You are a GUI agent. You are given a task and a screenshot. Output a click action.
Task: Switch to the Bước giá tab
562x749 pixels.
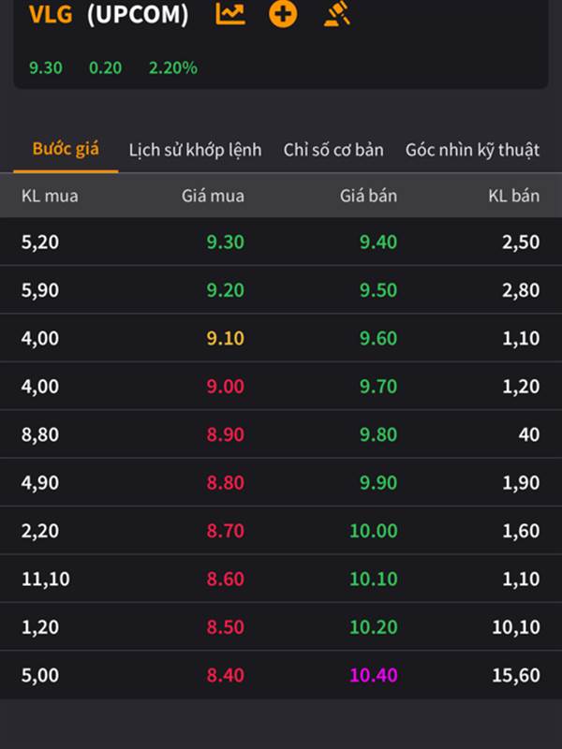[66, 149]
